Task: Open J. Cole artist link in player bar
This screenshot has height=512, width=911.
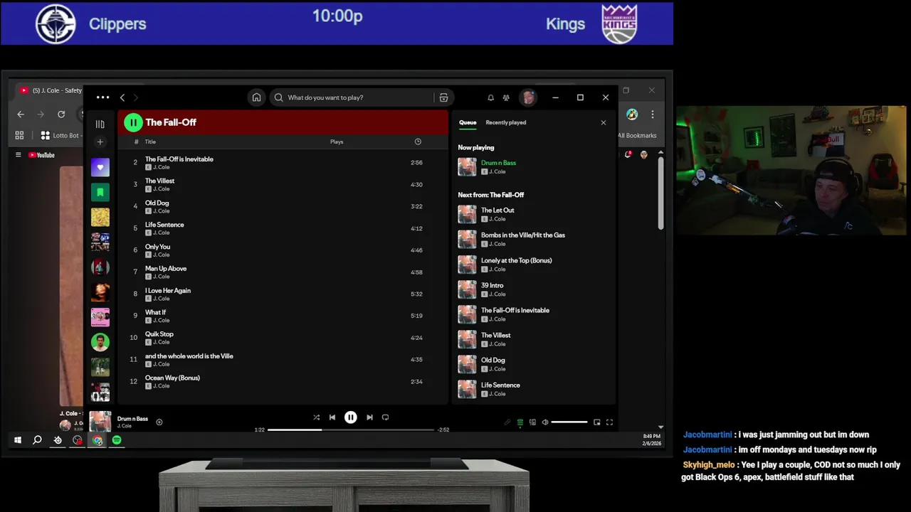Action: [x=125, y=426]
